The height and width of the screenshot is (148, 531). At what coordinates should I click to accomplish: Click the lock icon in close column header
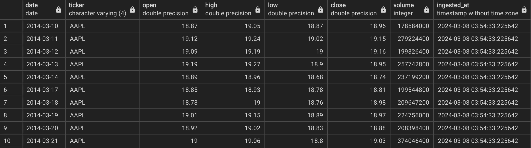383,10
